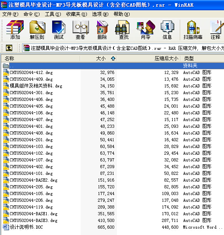Select file 模具組件及相关资料.dwg
This screenshot has height=235, width=224.
pos(36,86)
